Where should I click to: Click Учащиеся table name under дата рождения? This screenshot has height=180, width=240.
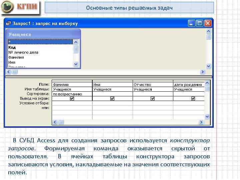pos(189,89)
